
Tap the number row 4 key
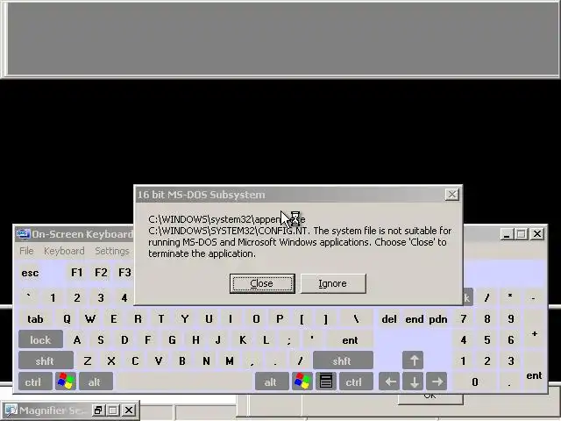click(x=124, y=297)
